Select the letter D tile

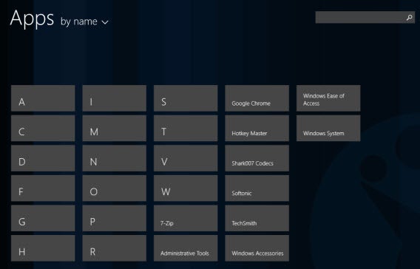point(43,158)
